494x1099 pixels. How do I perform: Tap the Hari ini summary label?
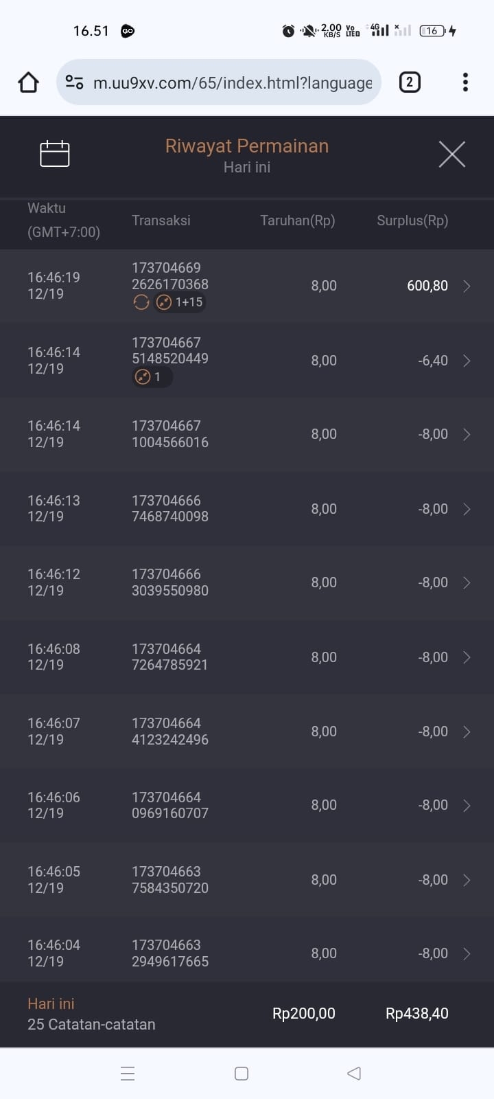click(x=51, y=1004)
